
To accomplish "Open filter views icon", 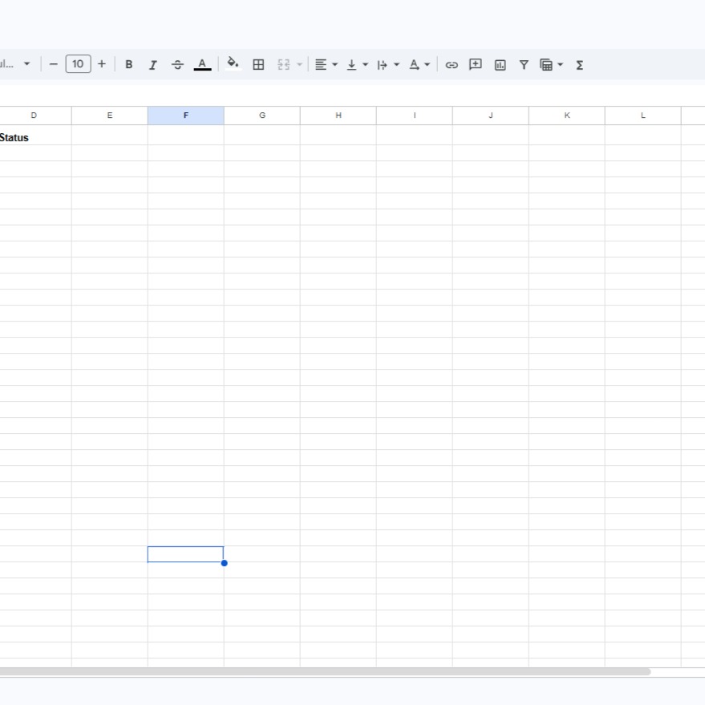I will (x=546, y=65).
